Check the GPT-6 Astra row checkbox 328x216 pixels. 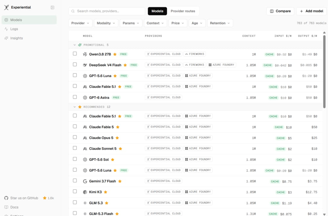(x=75, y=97)
